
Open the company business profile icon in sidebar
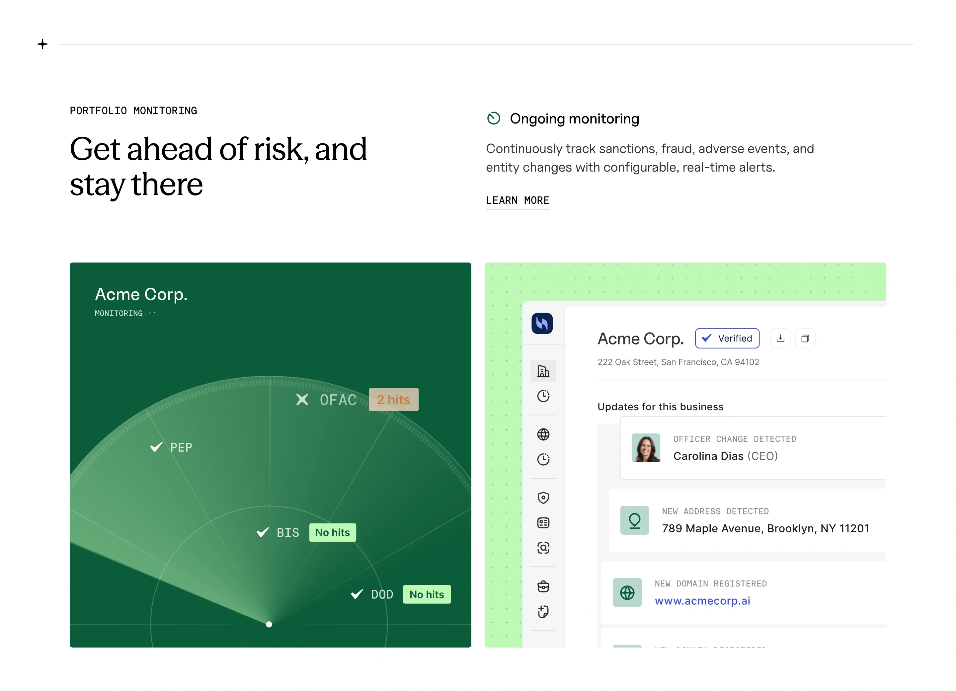pyautogui.click(x=544, y=371)
